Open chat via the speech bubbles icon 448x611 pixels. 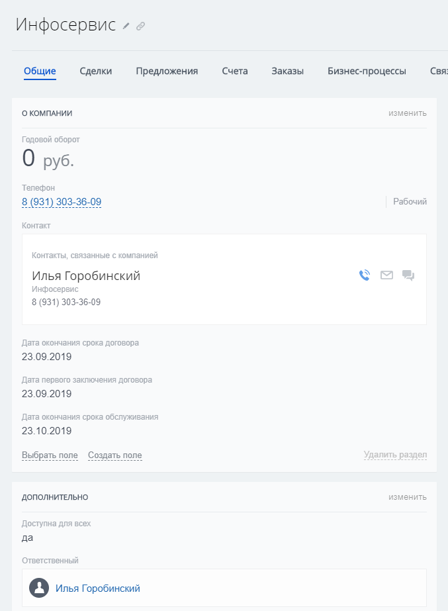[x=408, y=275]
